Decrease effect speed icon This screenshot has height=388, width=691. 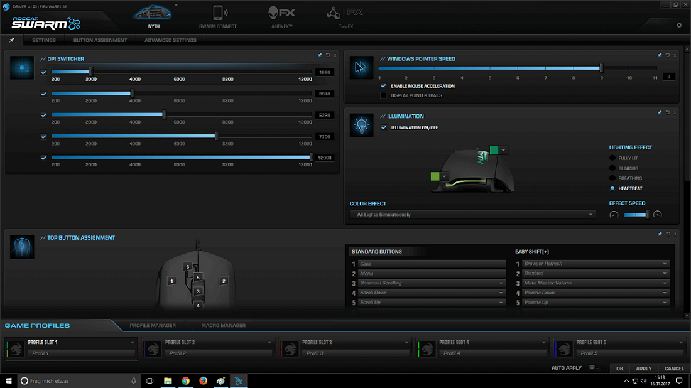614,215
